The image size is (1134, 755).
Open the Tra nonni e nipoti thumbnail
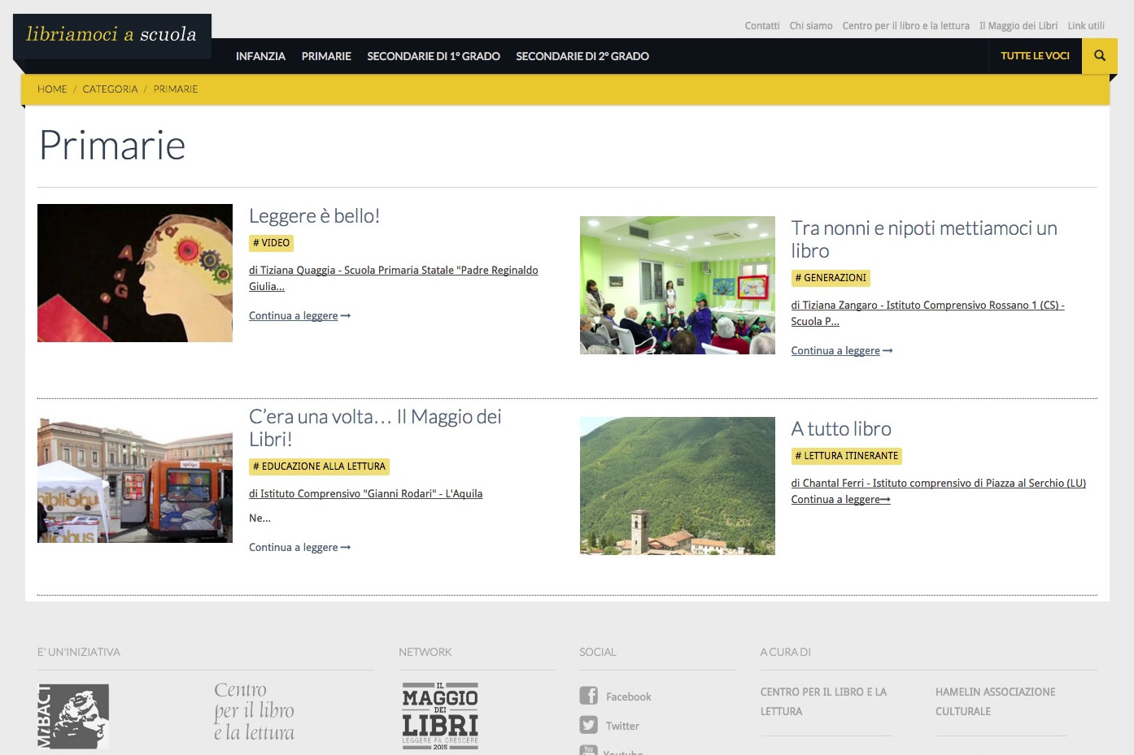(678, 285)
